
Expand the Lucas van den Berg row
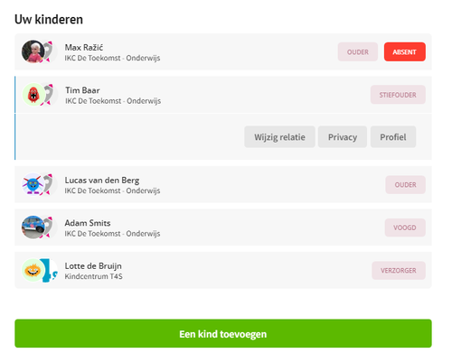click(223, 184)
